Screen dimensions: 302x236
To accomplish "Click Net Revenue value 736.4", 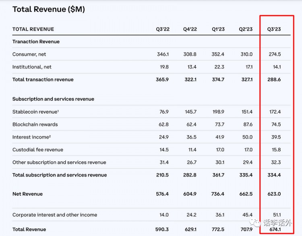I will tap(217, 194).
